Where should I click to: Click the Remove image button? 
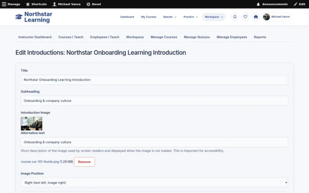pos(84,162)
